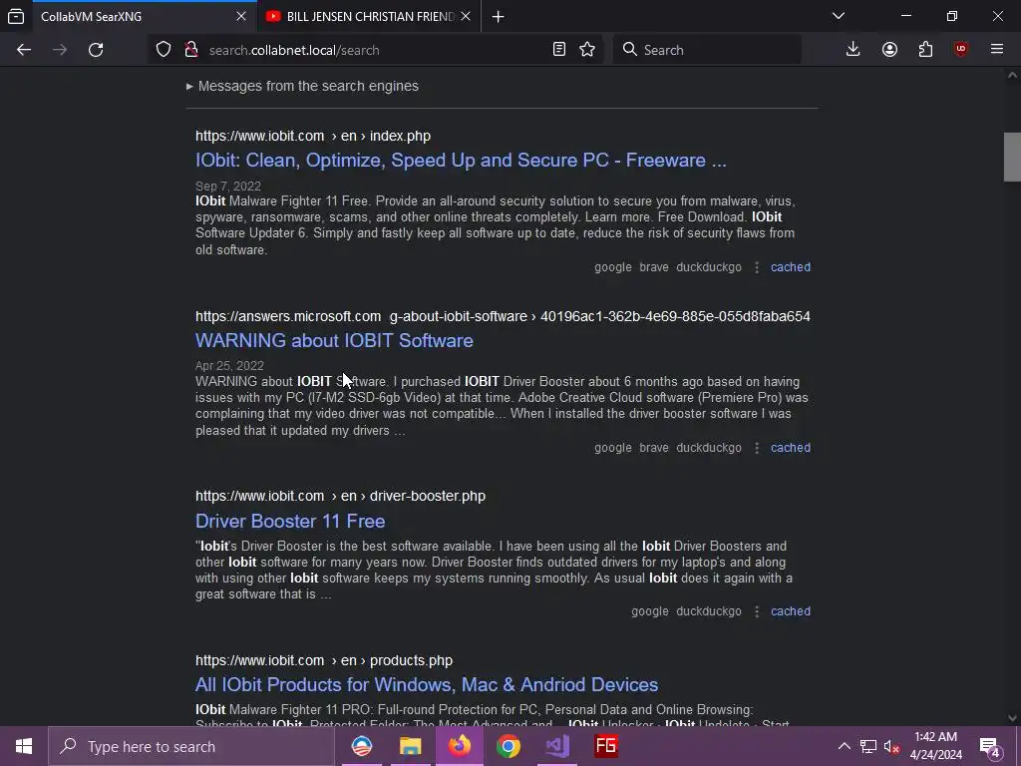Open the tracking protection shield icon

pos(164,50)
